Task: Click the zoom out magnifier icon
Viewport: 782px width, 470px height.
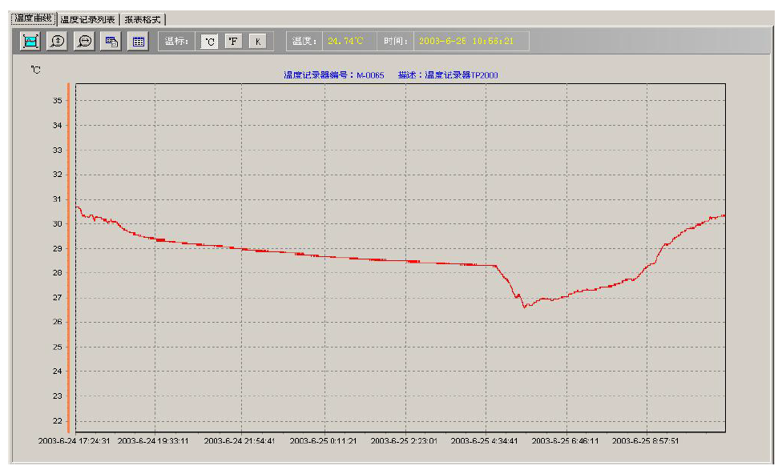Action: tap(84, 42)
